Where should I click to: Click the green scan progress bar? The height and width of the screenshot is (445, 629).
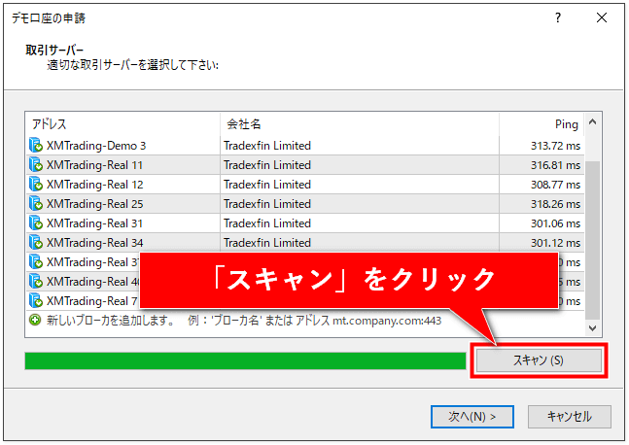click(245, 360)
